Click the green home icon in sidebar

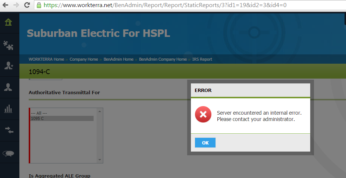tap(8, 22)
